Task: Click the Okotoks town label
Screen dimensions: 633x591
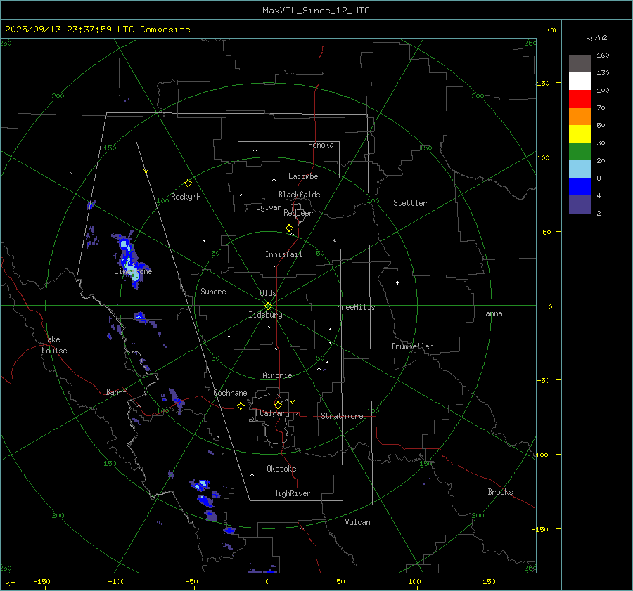Action: tap(281, 469)
